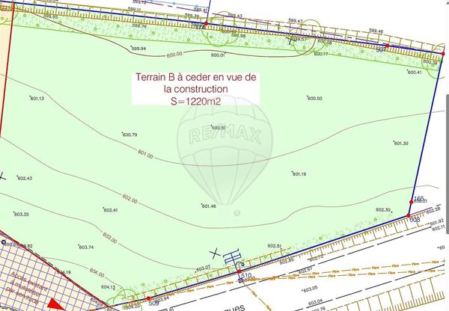Viewport: 449px width, 311px height.
Task: Click the 600.01 spot height label
Action: coord(218,55)
